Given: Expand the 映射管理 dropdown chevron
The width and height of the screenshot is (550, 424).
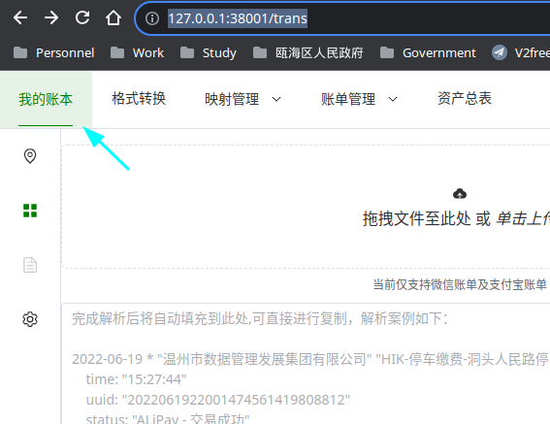Looking at the screenshot, I should [276, 99].
